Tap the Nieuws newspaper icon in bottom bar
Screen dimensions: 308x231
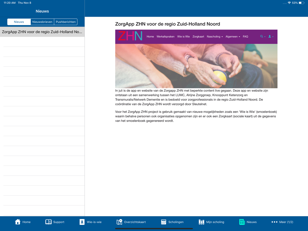click(x=242, y=222)
